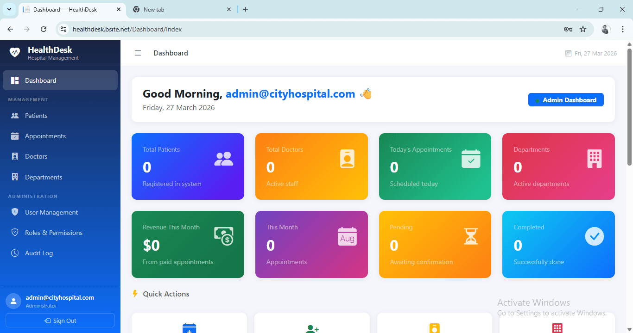Image resolution: width=633 pixels, height=333 pixels.
Task: Click the Departments building icon on card
Action: point(595,159)
